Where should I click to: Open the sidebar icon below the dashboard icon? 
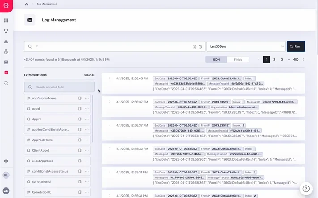pos(6,31)
